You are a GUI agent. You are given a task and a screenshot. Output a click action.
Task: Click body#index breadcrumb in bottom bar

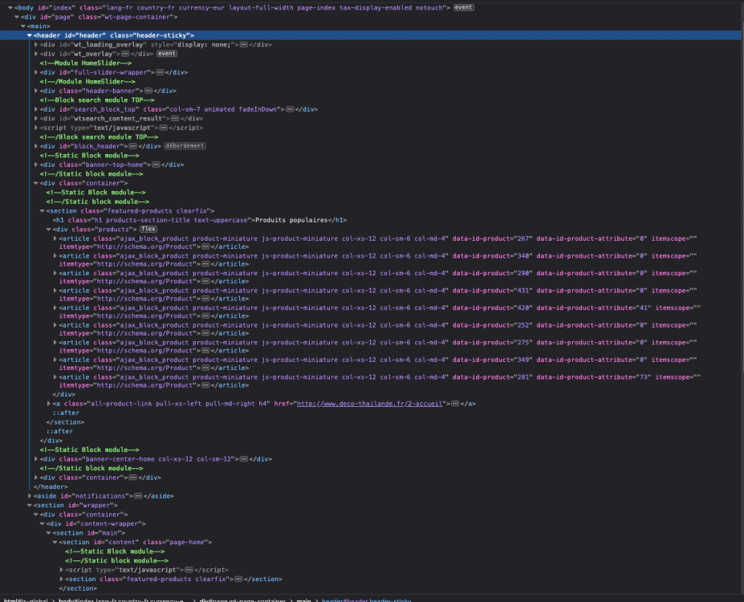(121, 600)
